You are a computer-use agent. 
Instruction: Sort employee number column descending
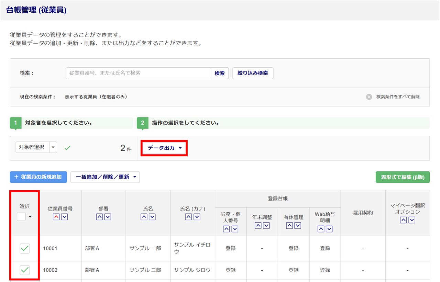point(64,217)
